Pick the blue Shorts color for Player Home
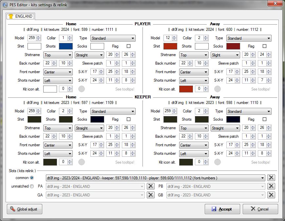The image size is (285, 221). point(66,46)
